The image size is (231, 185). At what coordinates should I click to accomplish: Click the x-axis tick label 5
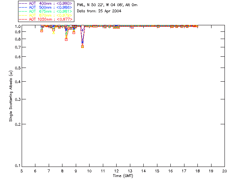[22, 171]
